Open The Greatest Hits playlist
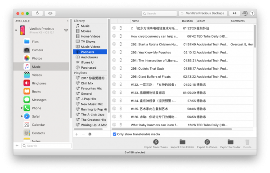The width and height of the screenshot is (270, 173). click(x=90, y=120)
